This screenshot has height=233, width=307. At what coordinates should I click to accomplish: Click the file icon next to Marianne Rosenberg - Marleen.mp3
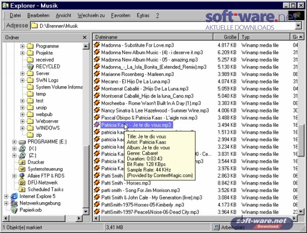(x=97, y=74)
